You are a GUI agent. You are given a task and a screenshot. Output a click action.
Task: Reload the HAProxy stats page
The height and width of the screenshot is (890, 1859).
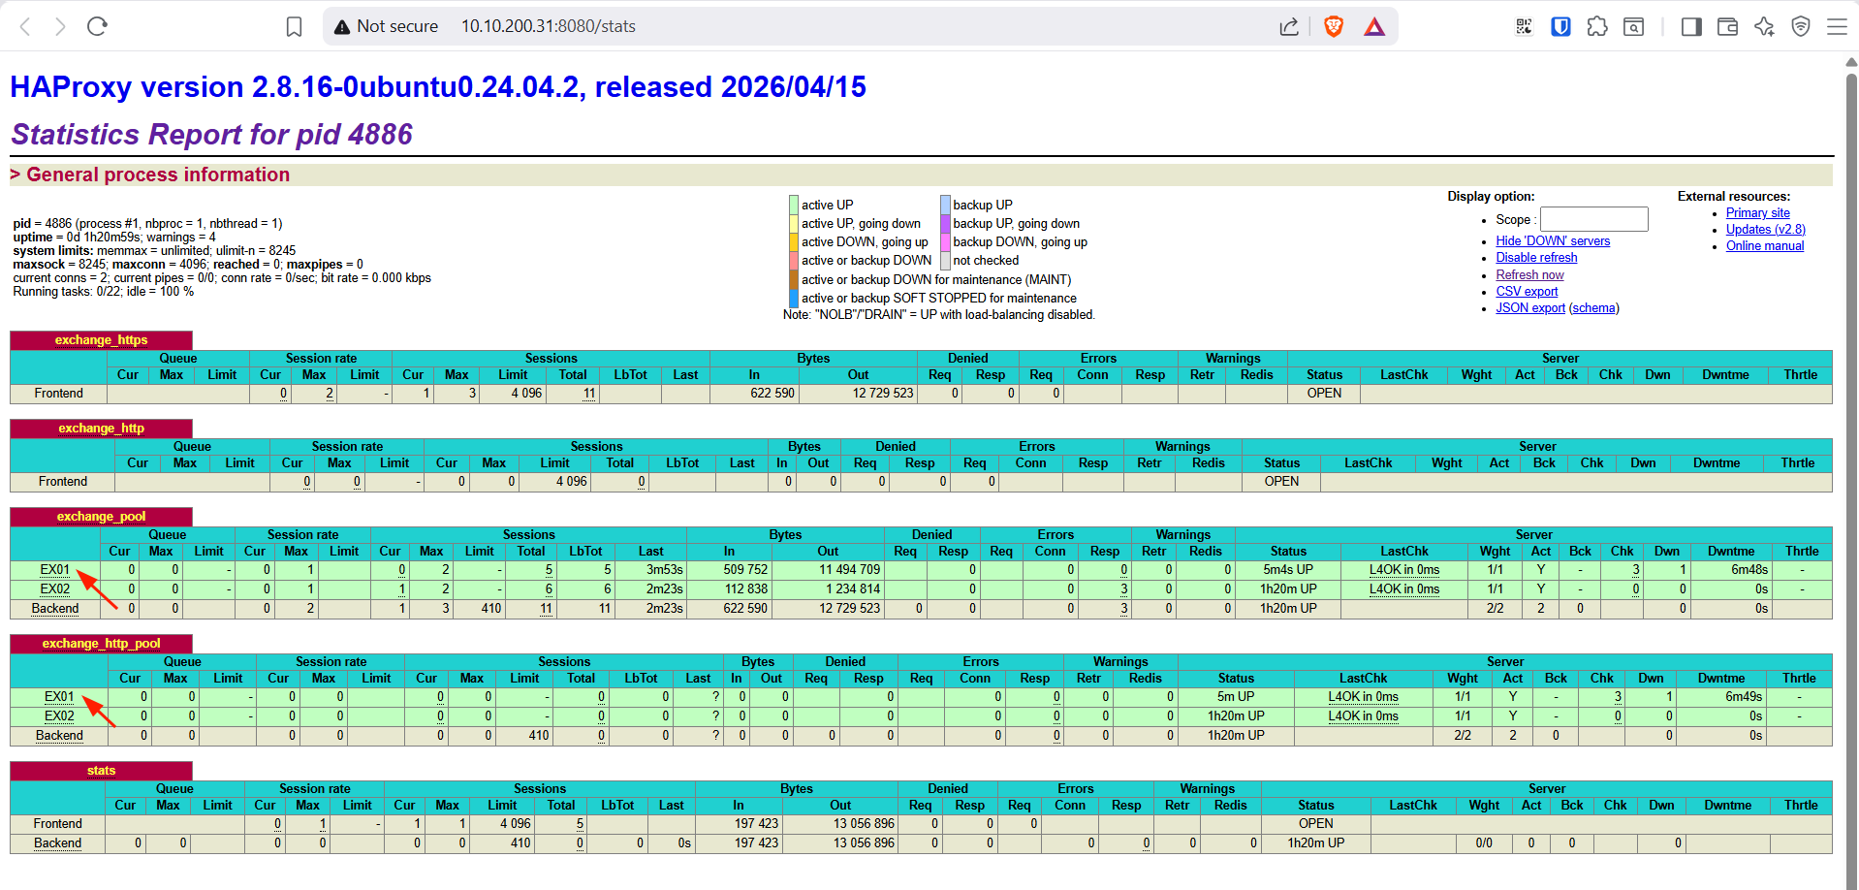tap(97, 26)
